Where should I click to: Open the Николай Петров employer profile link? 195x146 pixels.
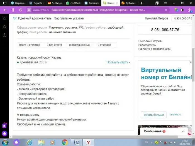click(150, 41)
